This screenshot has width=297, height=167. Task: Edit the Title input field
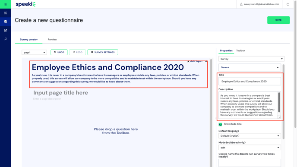tap(250, 82)
